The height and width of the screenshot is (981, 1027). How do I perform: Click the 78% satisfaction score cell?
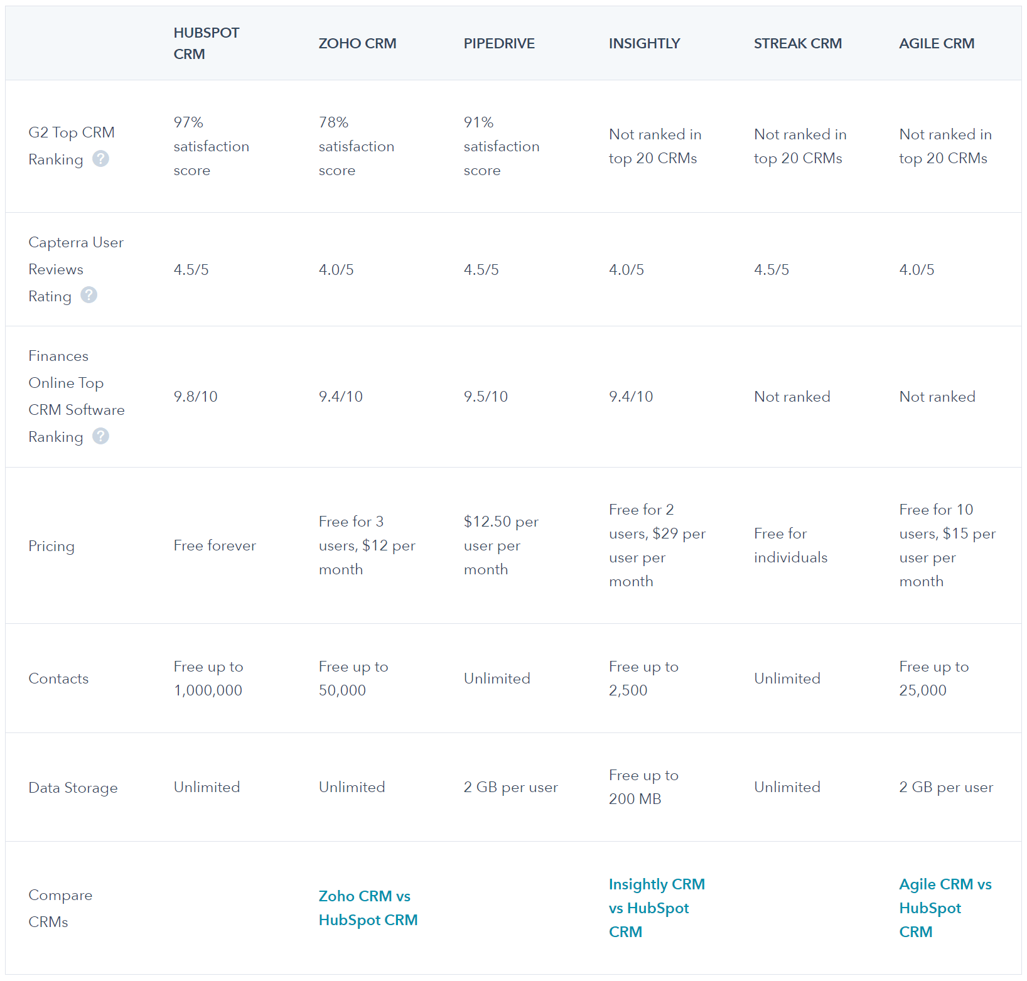356,146
